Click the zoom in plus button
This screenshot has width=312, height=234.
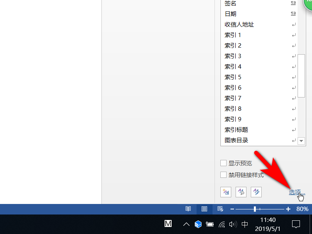tap(288, 209)
